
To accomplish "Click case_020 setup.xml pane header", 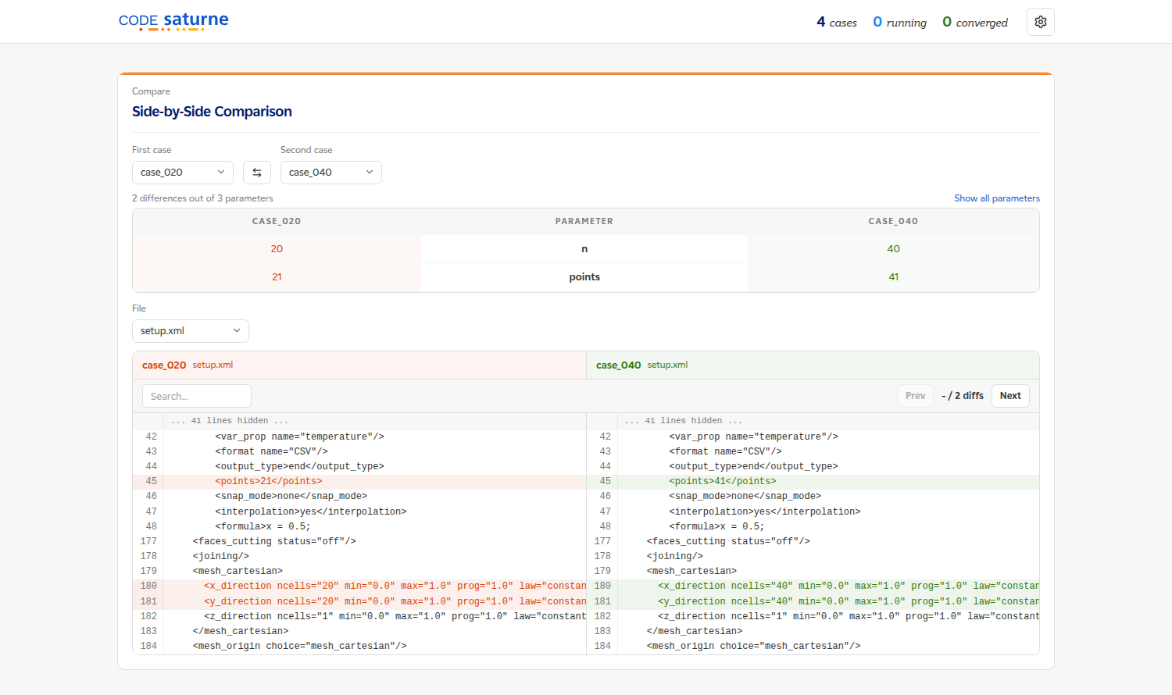I will coord(359,365).
